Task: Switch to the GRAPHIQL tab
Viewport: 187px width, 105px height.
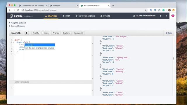Action: (51, 16)
